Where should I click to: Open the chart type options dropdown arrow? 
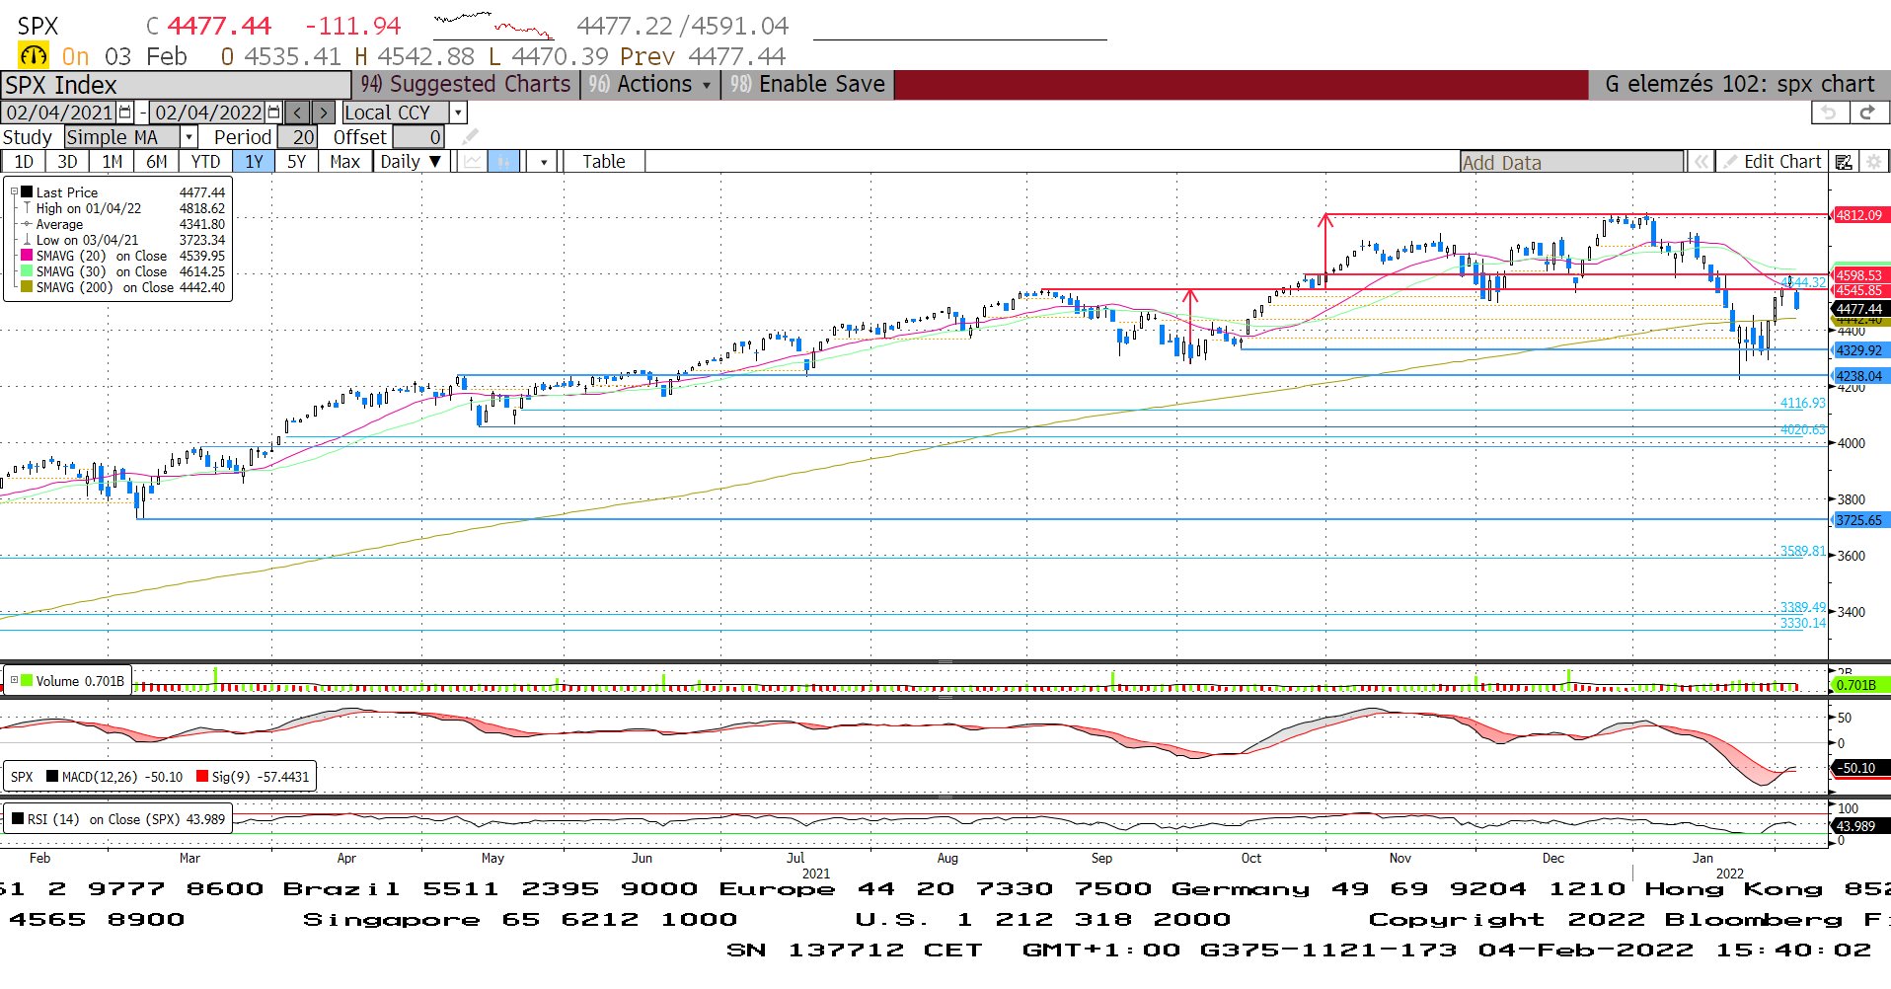(544, 162)
